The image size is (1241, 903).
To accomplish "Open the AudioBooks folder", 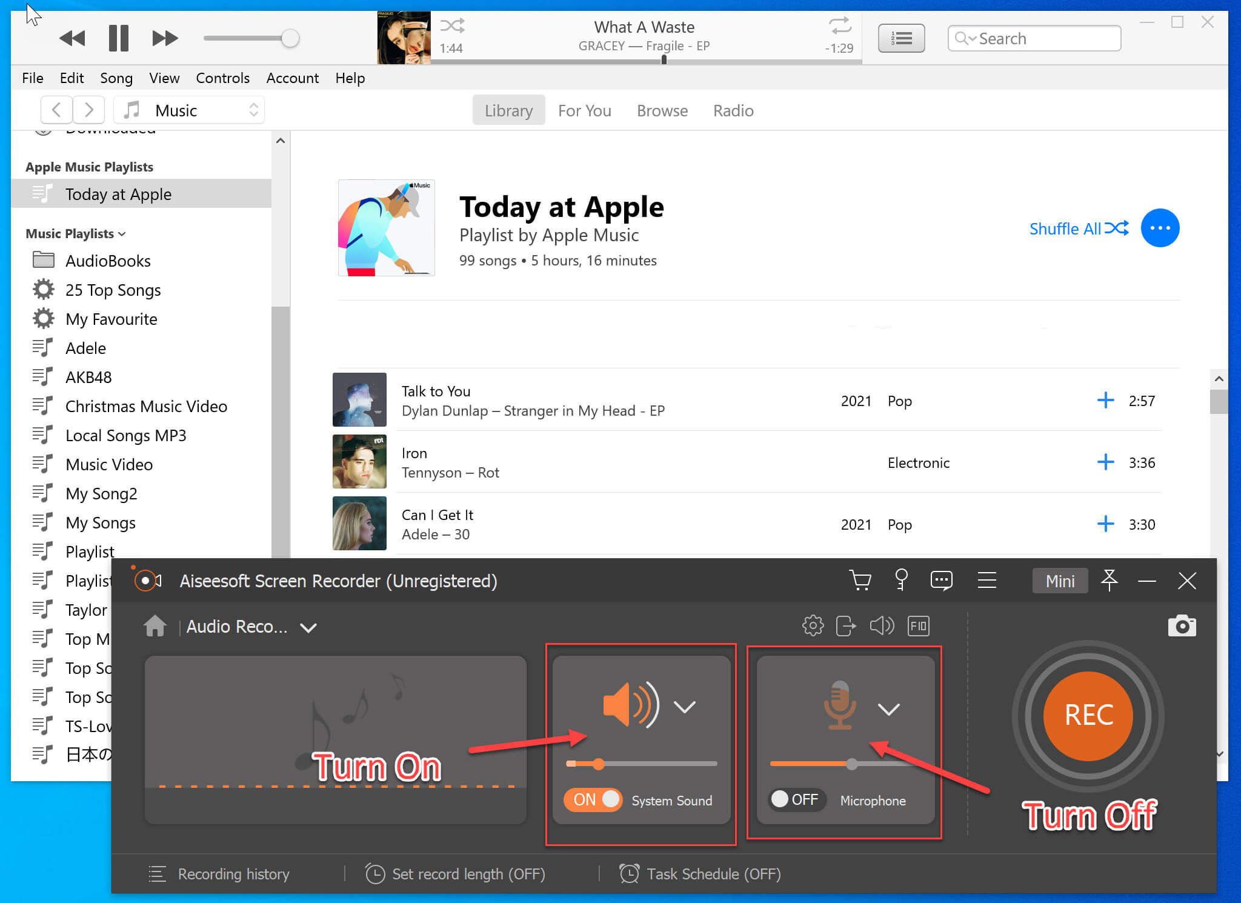I will coord(108,261).
